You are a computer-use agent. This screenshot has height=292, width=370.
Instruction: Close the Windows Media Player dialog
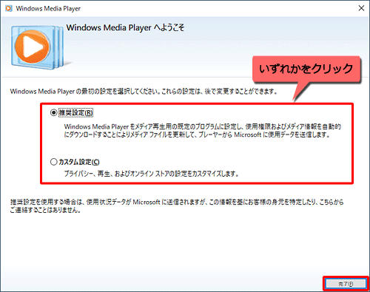tap(361, 8)
